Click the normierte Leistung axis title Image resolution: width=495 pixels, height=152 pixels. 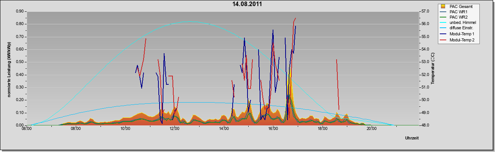click(8, 68)
